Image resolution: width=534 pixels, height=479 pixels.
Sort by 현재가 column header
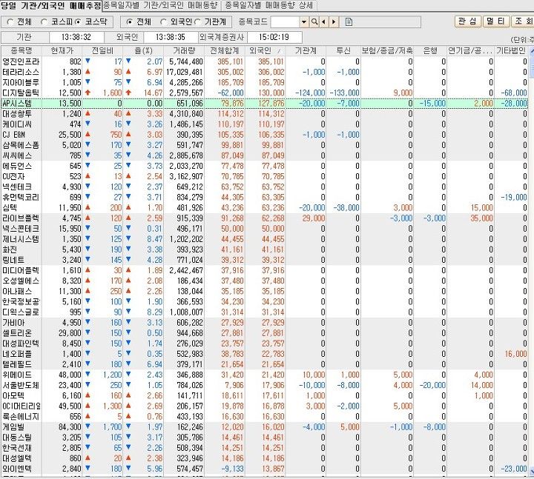pos(62,50)
